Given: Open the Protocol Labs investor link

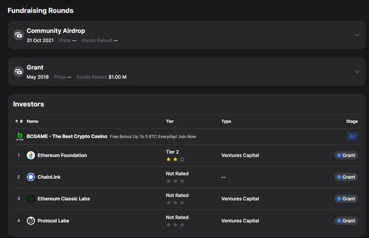Looking at the screenshot, I should tap(53, 221).
